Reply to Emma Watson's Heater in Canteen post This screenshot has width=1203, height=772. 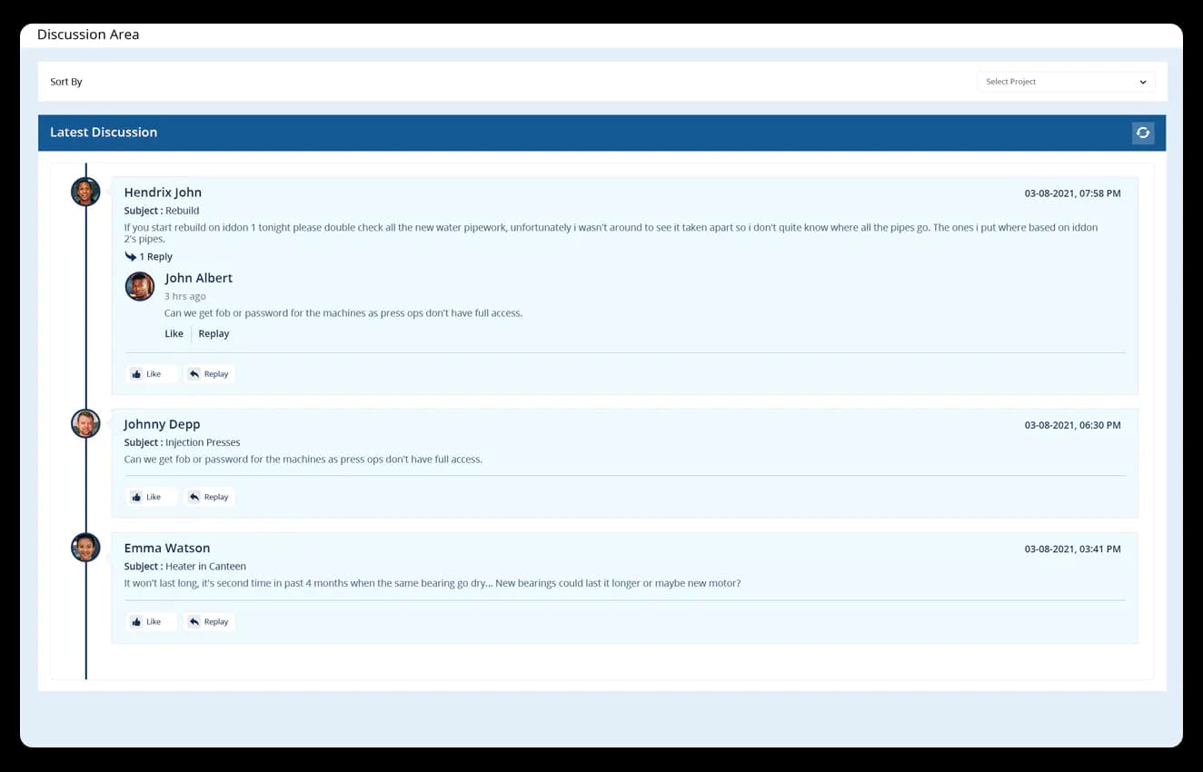pos(209,621)
